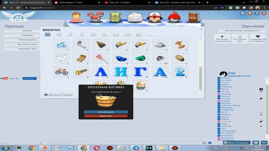Select the striped Easter egg item
This screenshot has width=269, height=151.
pos(140,86)
